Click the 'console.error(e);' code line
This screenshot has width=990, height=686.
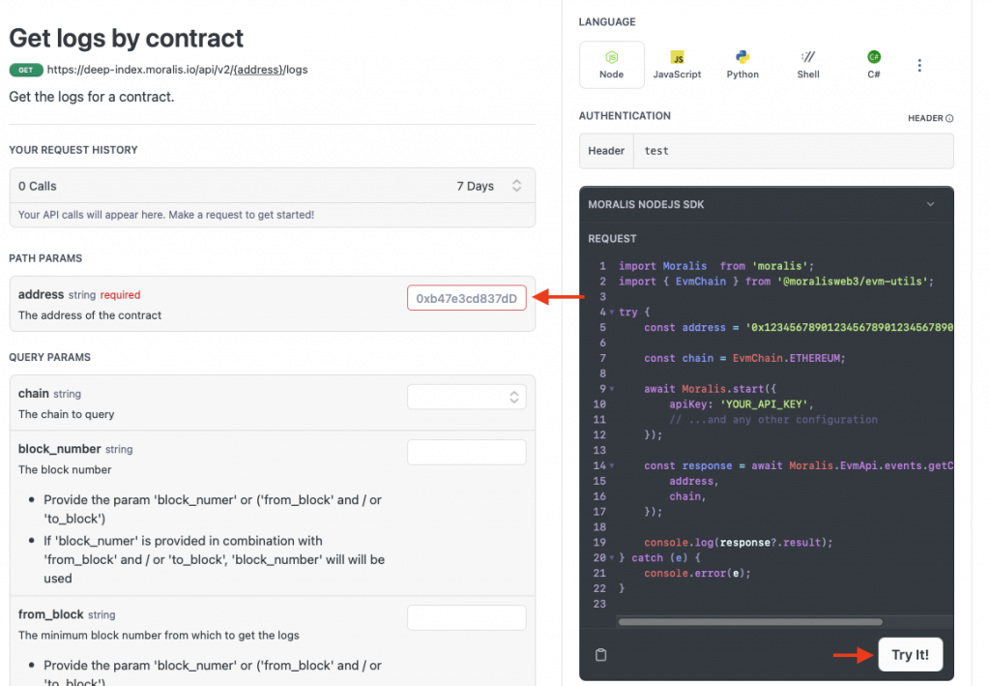coord(697,574)
